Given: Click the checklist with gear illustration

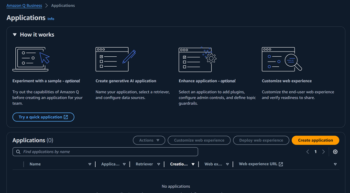Looking at the screenshot, I should tap(197, 60).
